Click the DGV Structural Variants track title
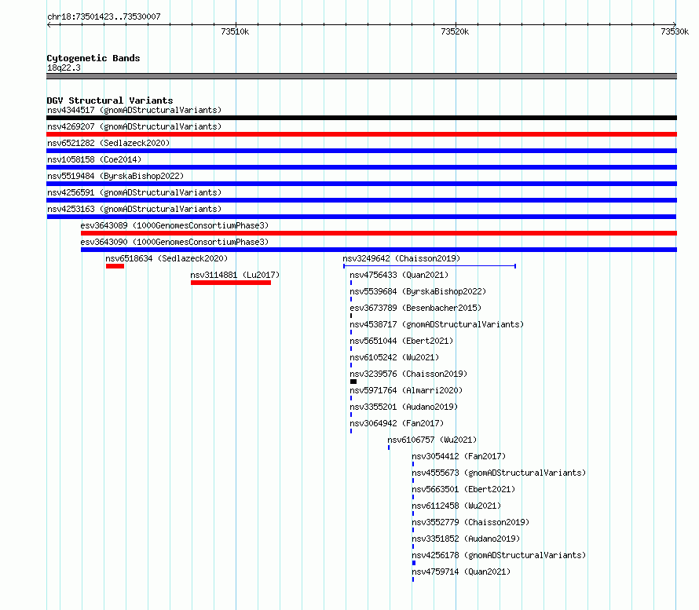 click(110, 100)
